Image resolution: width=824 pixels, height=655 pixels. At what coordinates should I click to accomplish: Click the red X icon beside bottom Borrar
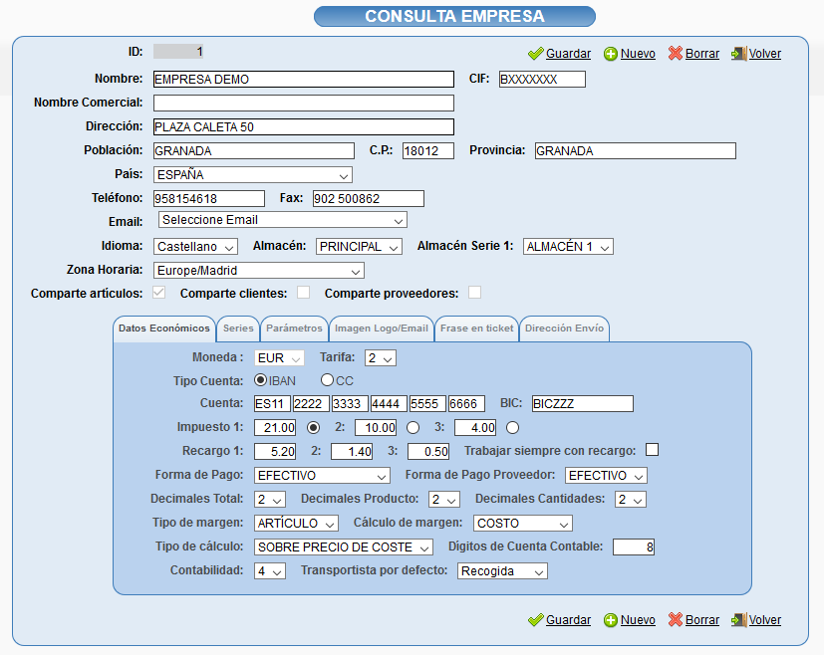[676, 619]
